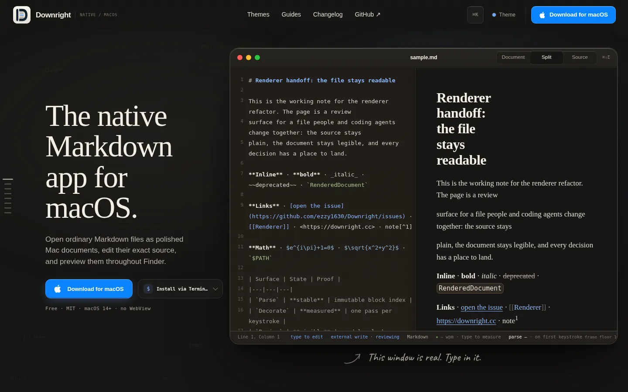Switch to the Document view tab
Image resolution: width=628 pixels, height=392 pixels.
coord(513,57)
